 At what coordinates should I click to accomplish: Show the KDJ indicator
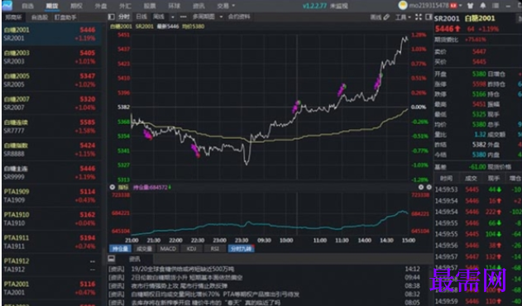[x=191, y=249]
